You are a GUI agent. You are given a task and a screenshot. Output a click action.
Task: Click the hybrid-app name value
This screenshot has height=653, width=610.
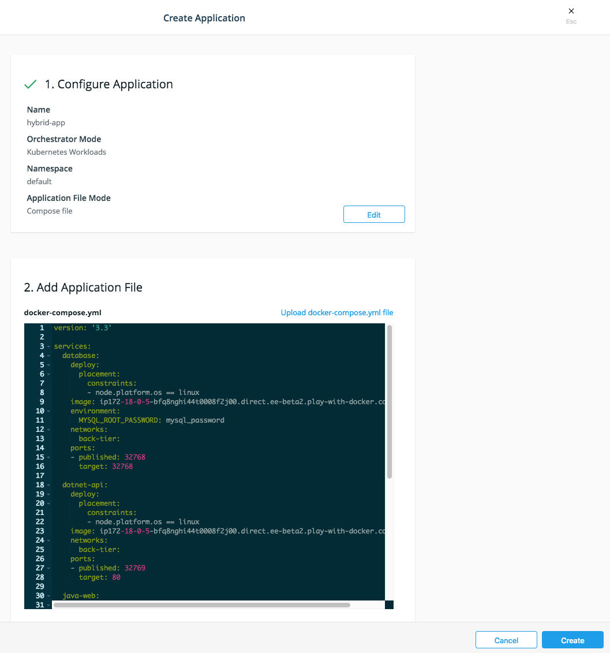46,122
